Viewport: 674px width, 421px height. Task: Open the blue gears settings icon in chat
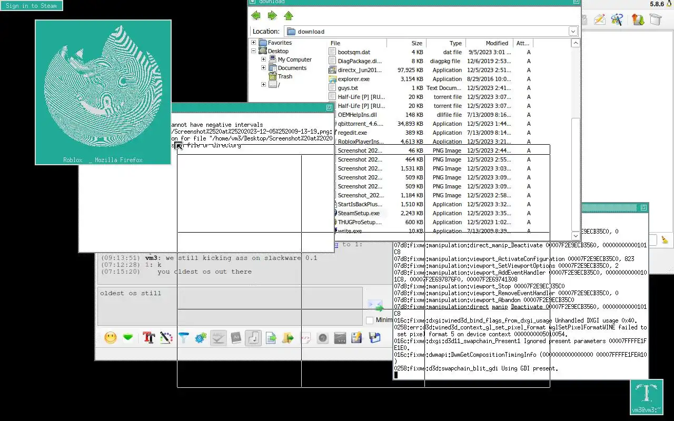pos(201,338)
